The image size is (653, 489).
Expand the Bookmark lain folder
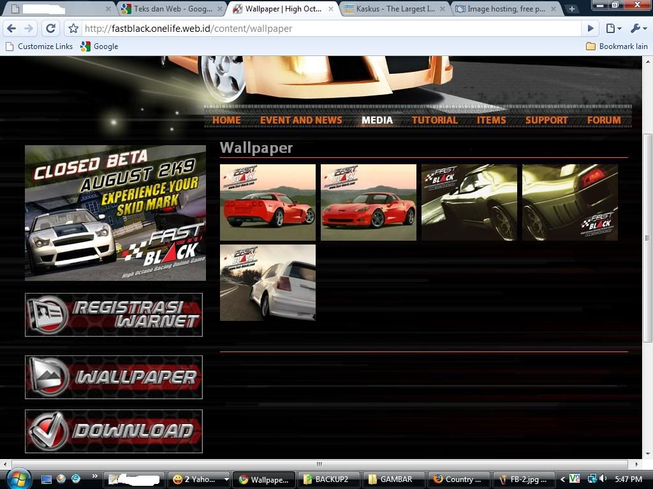[x=617, y=46]
